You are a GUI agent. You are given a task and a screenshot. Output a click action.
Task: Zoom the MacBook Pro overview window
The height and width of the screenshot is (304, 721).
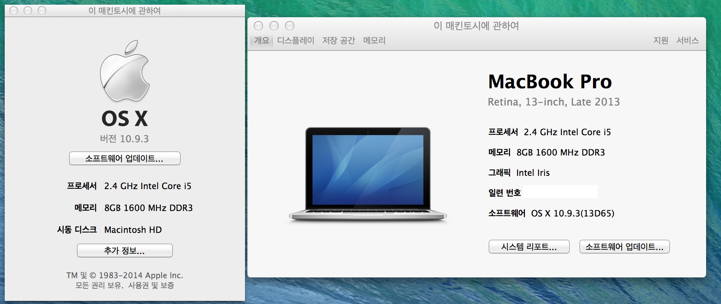290,26
